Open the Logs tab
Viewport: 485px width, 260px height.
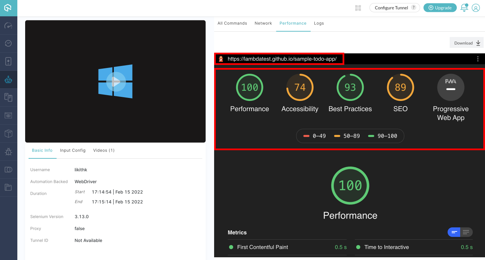319,23
